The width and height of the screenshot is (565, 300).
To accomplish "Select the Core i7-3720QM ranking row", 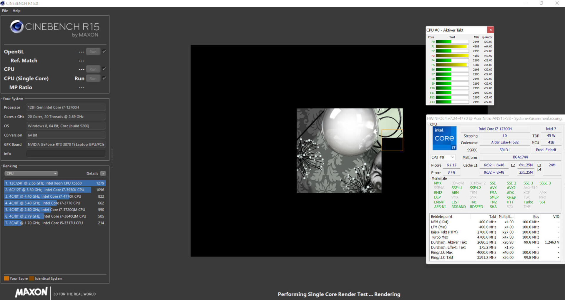I will [x=55, y=210].
